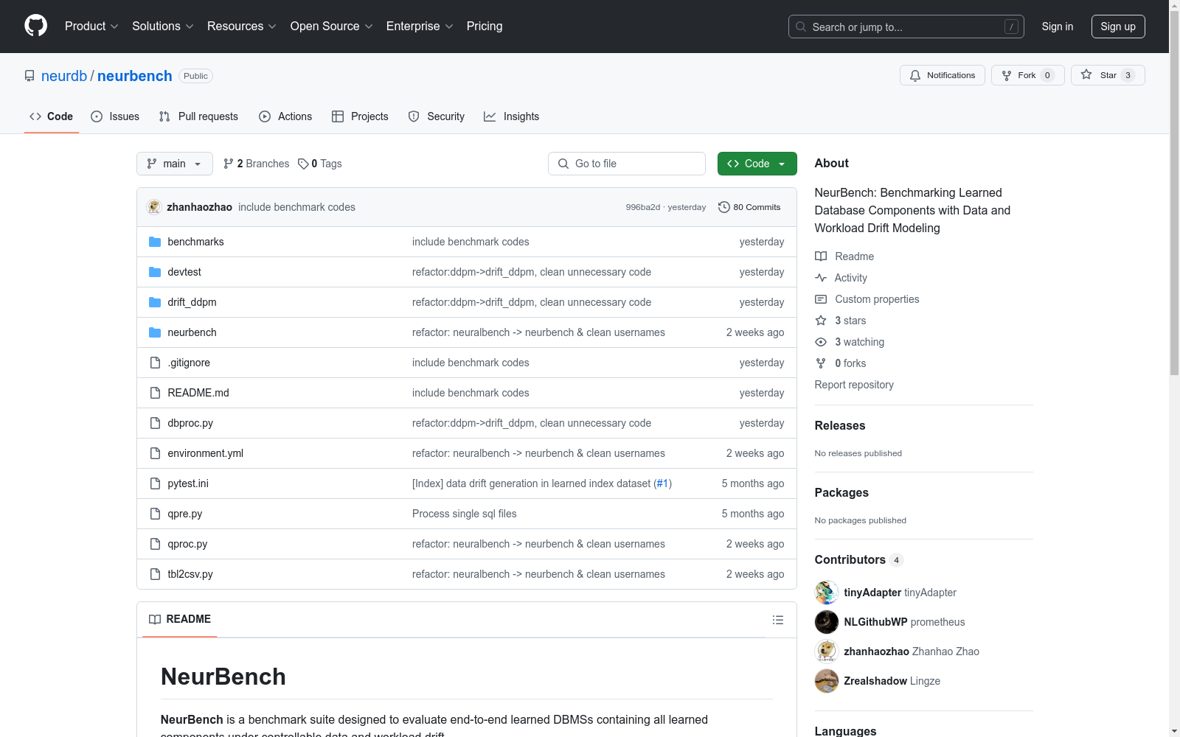Open the Readme link in About
The width and height of the screenshot is (1180, 737).
coord(844,256)
